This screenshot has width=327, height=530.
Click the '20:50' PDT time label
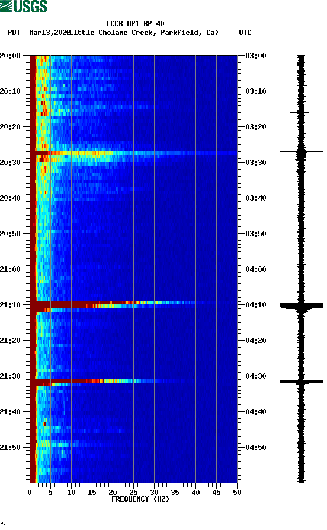pos(10,234)
